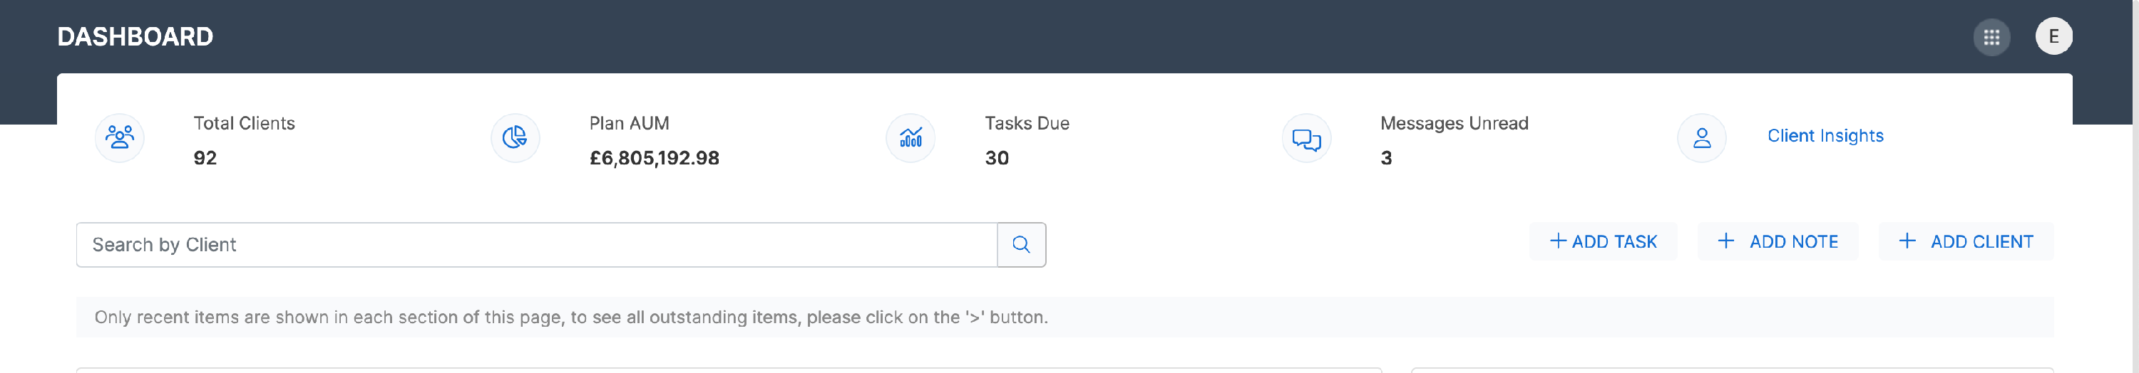Click the magnifying glass search button
The width and height of the screenshot is (2139, 373).
coord(1021,245)
